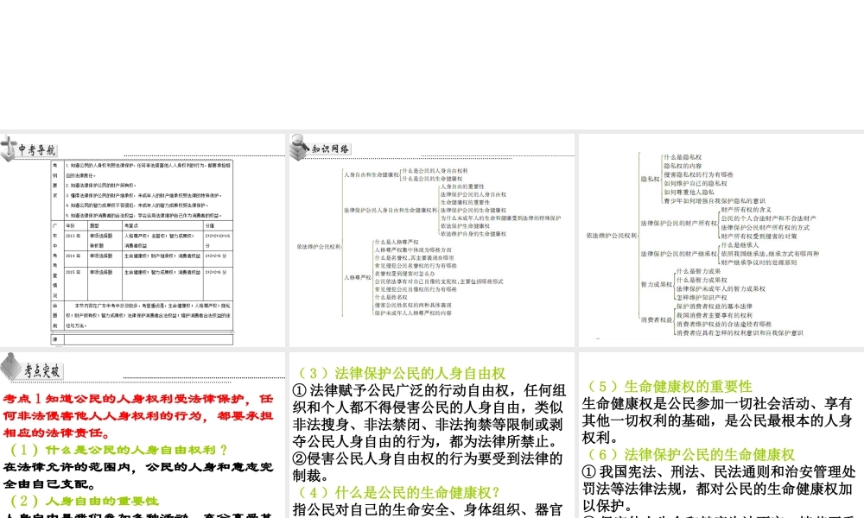Click the green line (2)人身自由的重要性

(x=85, y=501)
